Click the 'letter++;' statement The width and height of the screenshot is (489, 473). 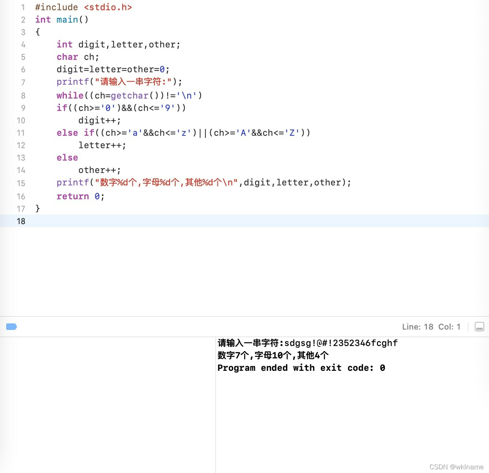click(102, 145)
